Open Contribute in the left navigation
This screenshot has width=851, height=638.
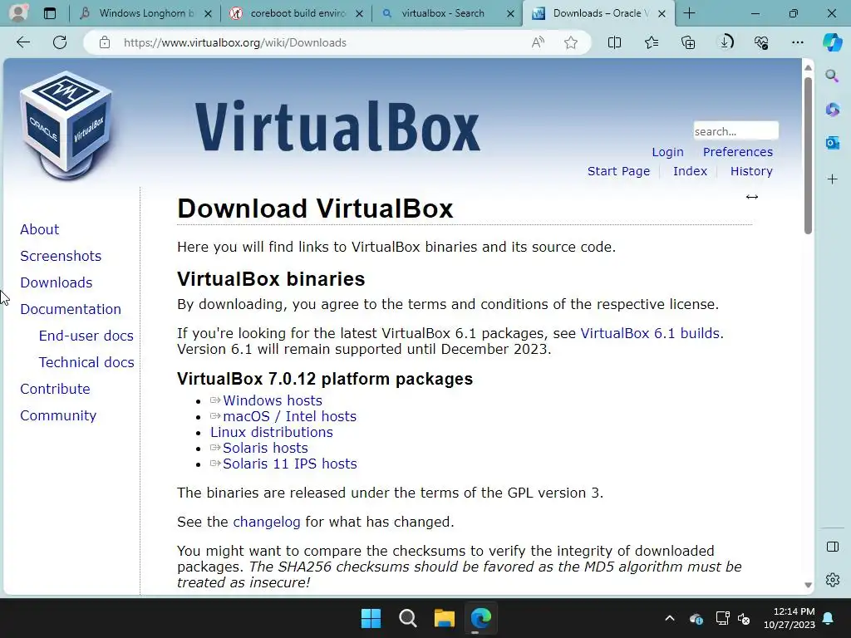tap(56, 389)
